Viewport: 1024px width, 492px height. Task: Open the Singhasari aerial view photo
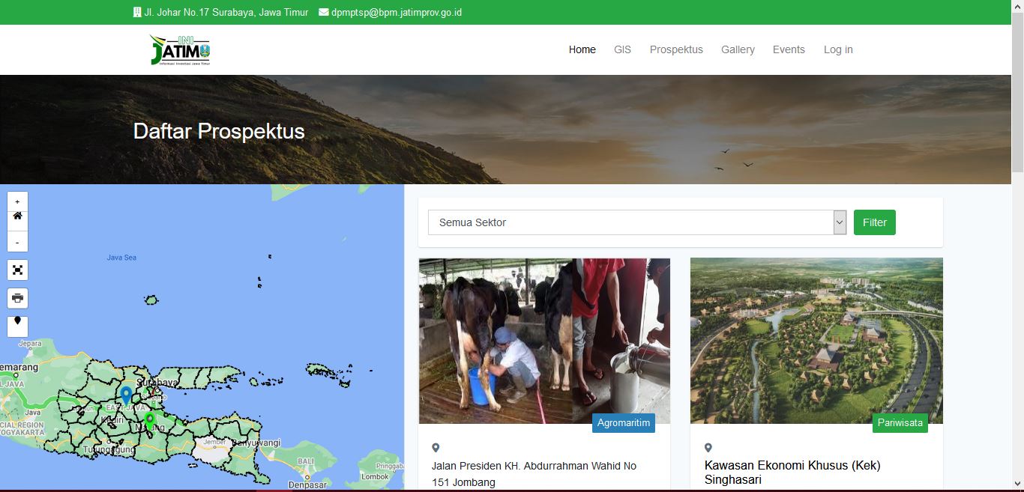[816, 341]
